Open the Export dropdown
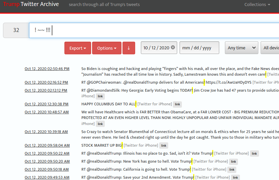The width and height of the screenshot is (279, 180). click(x=77, y=48)
